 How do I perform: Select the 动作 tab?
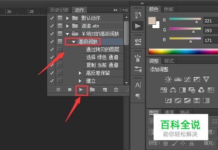point(79,10)
